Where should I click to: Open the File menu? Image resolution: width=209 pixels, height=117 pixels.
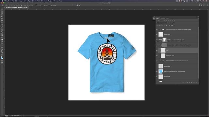point(13,1)
